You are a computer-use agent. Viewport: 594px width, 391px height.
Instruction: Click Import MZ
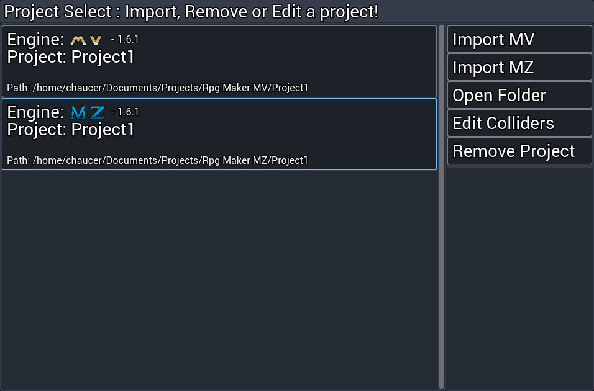(519, 67)
